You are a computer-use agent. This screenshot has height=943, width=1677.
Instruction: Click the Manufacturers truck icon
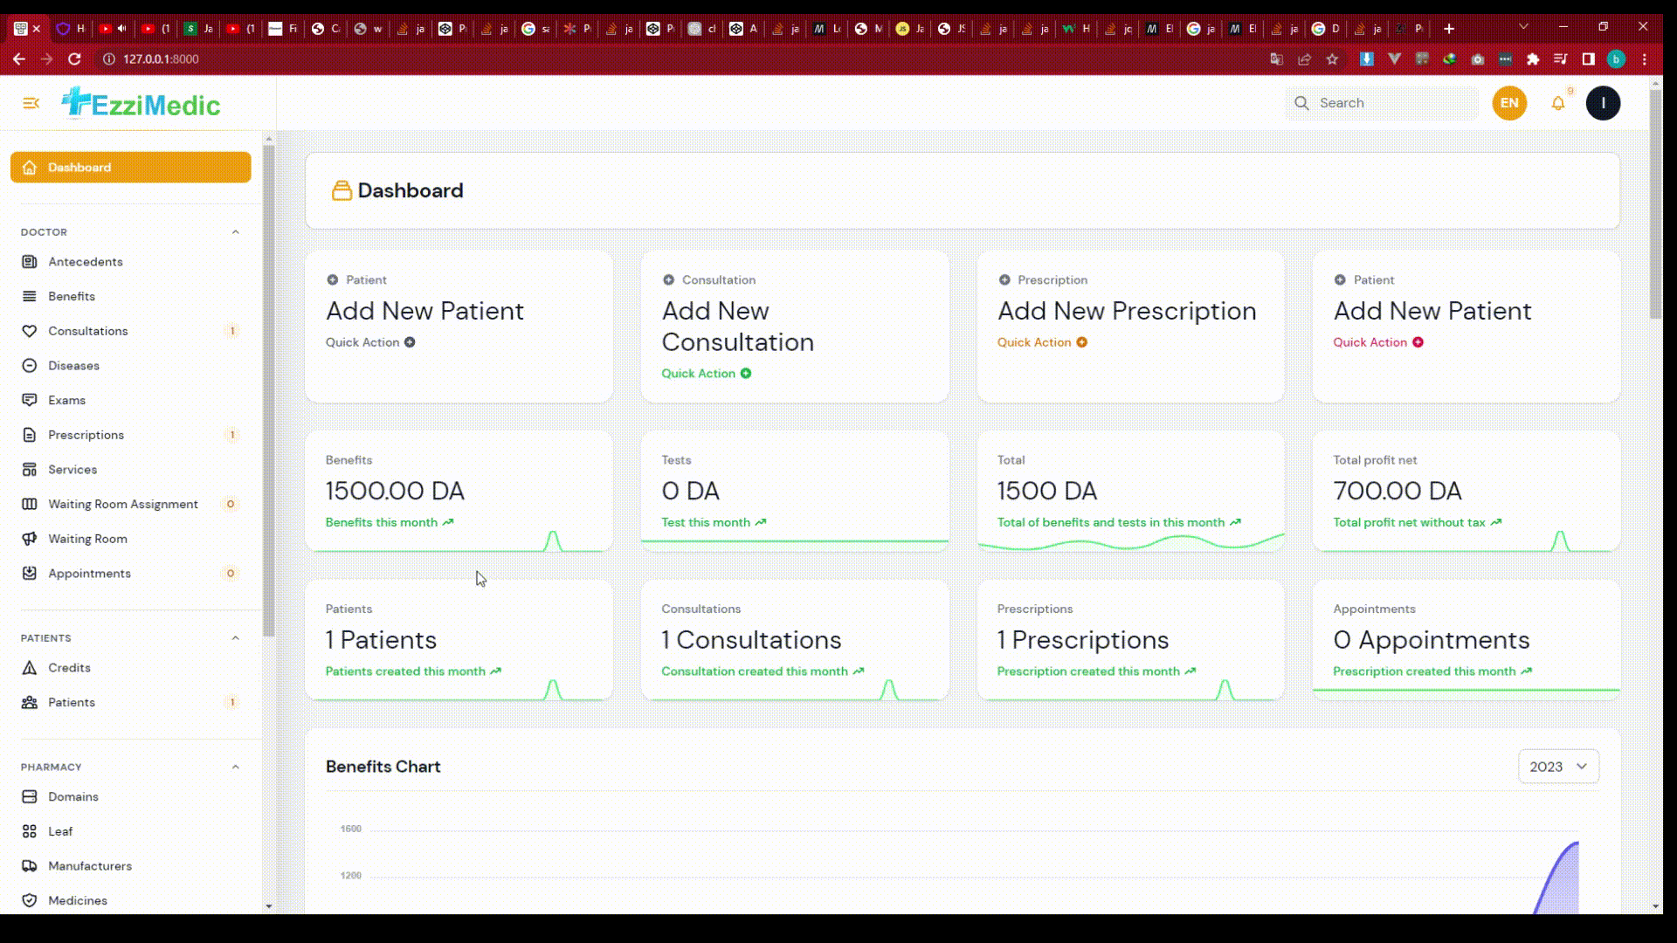tap(30, 866)
